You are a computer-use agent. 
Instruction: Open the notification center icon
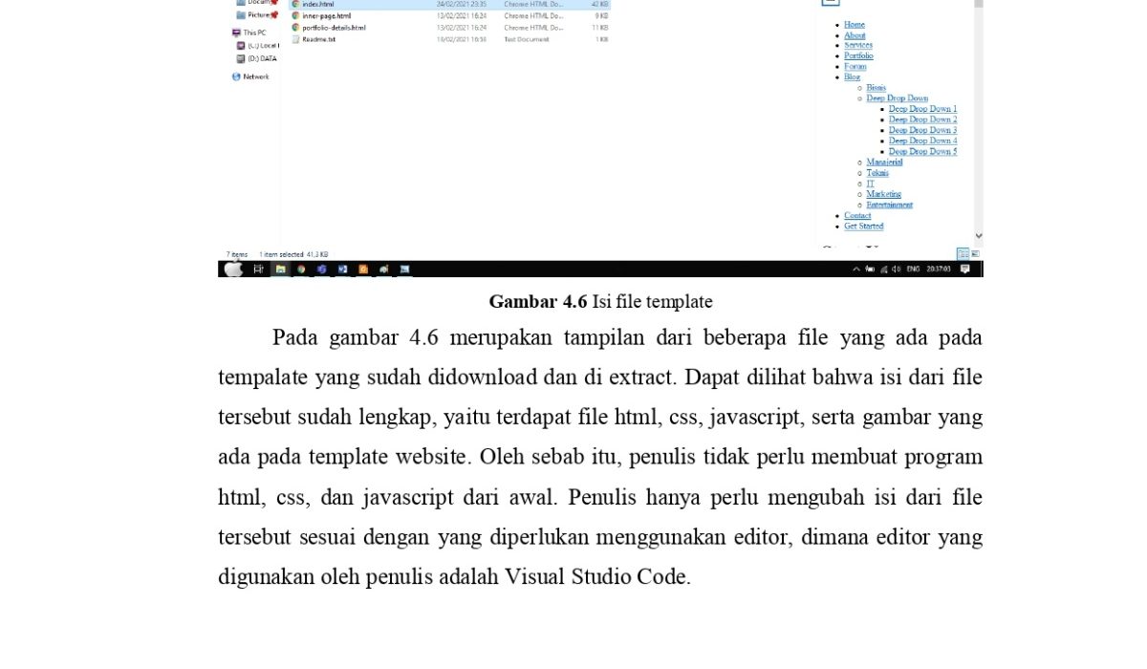[x=965, y=270]
